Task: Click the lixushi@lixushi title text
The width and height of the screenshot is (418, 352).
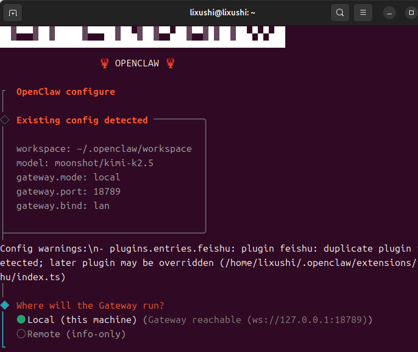Action: click(x=222, y=13)
